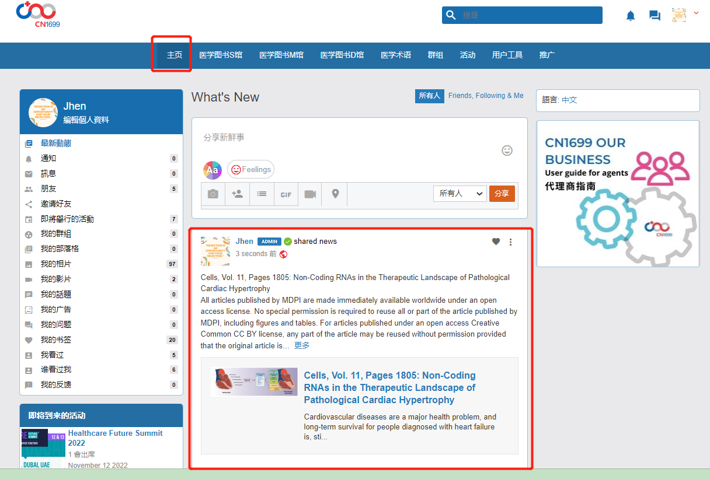Open 医学术语 menu item
The image size is (710, 479).
coord(396,55)
